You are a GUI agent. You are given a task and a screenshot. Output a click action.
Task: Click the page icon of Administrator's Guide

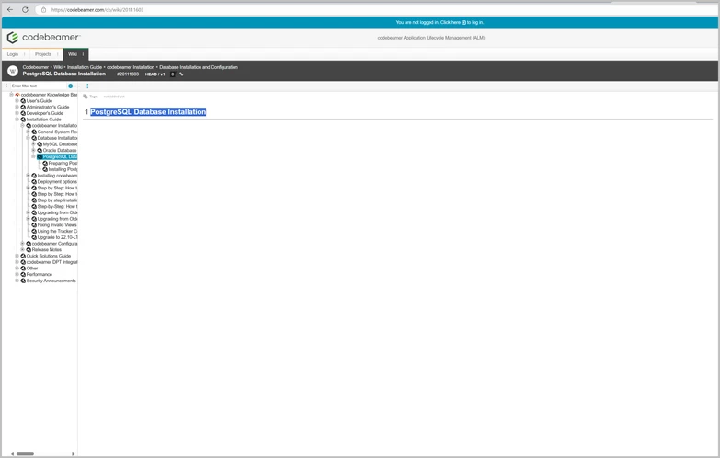point(23,107)
